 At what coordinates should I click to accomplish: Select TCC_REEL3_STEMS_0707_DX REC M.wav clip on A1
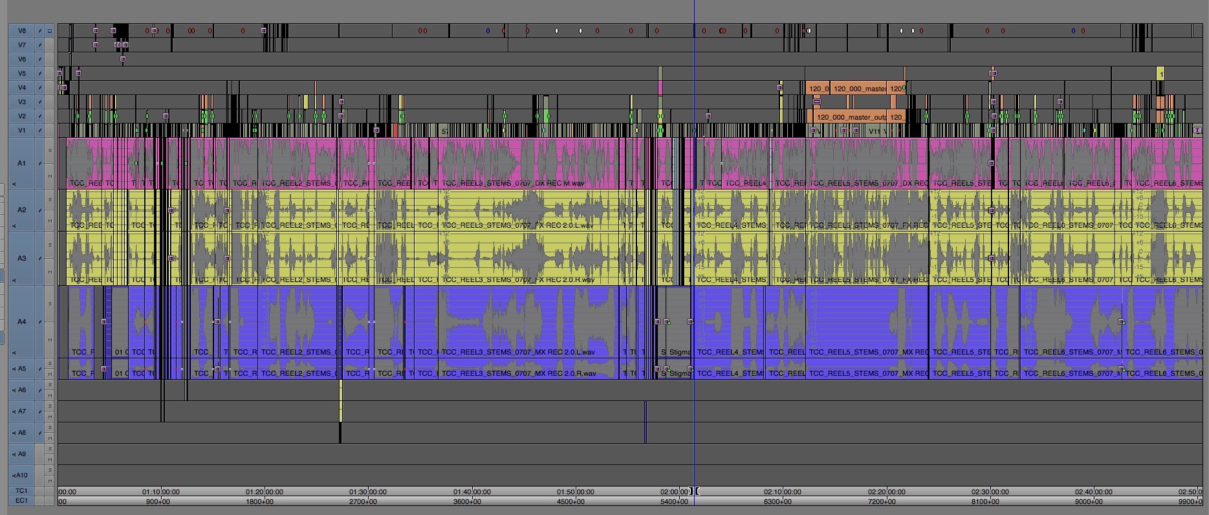coord(528,163)
